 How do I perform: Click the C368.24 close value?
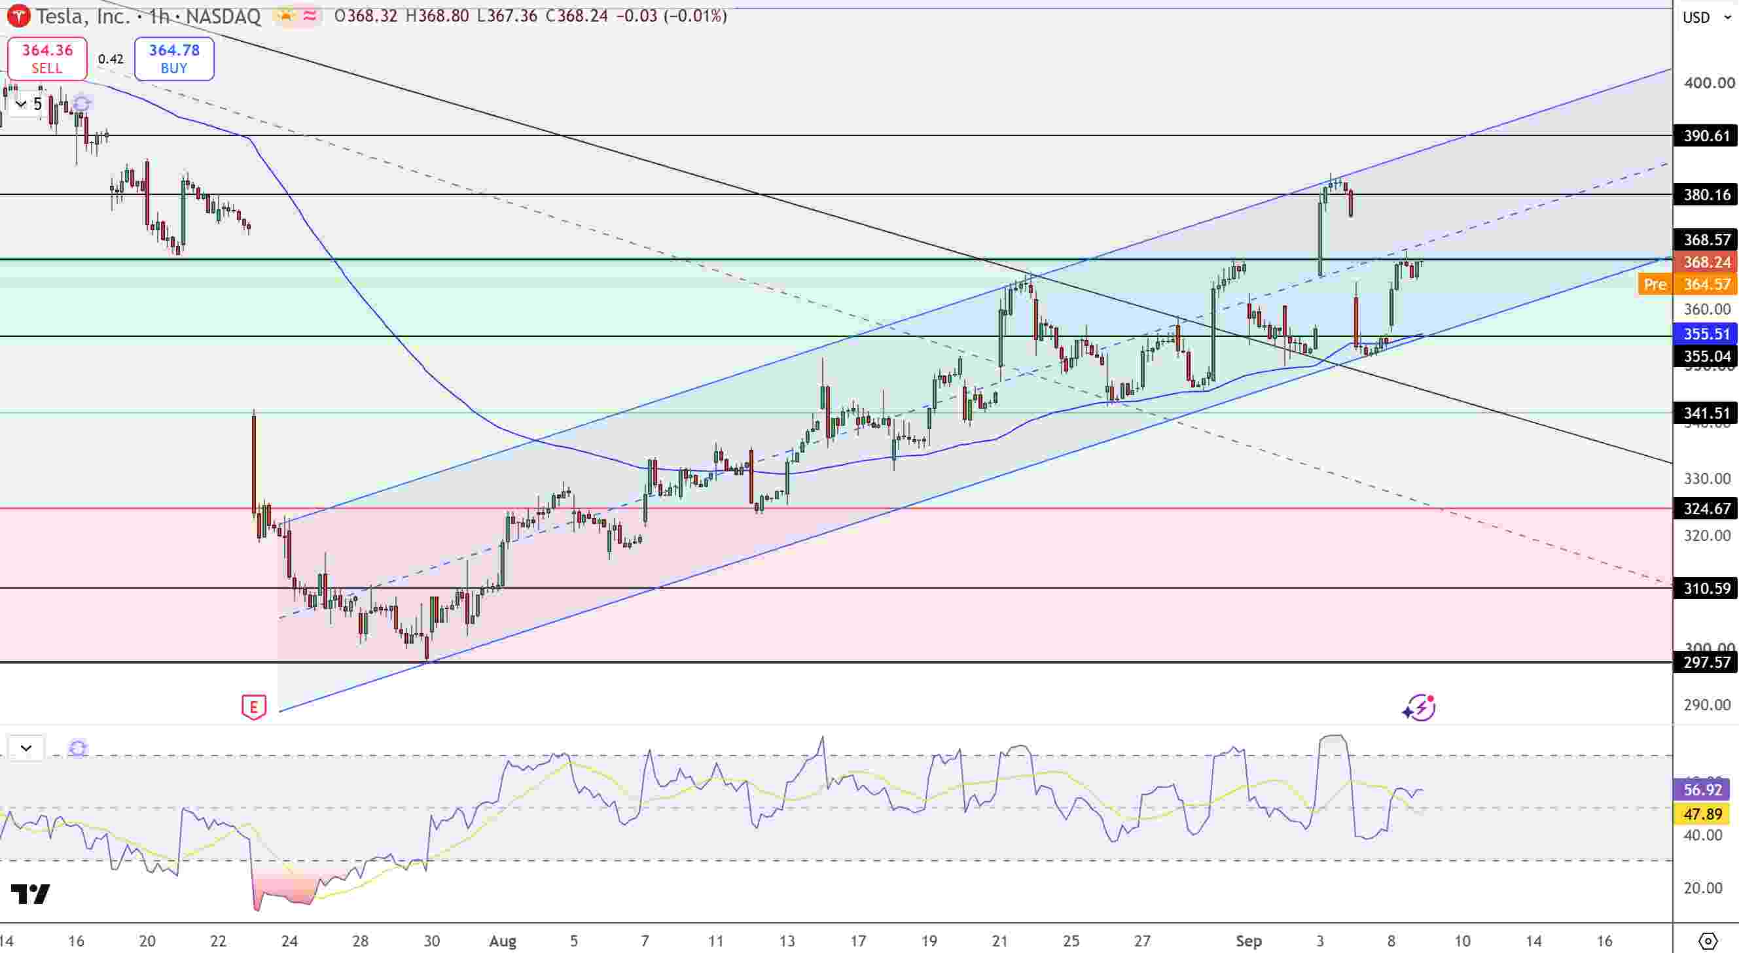577,16
